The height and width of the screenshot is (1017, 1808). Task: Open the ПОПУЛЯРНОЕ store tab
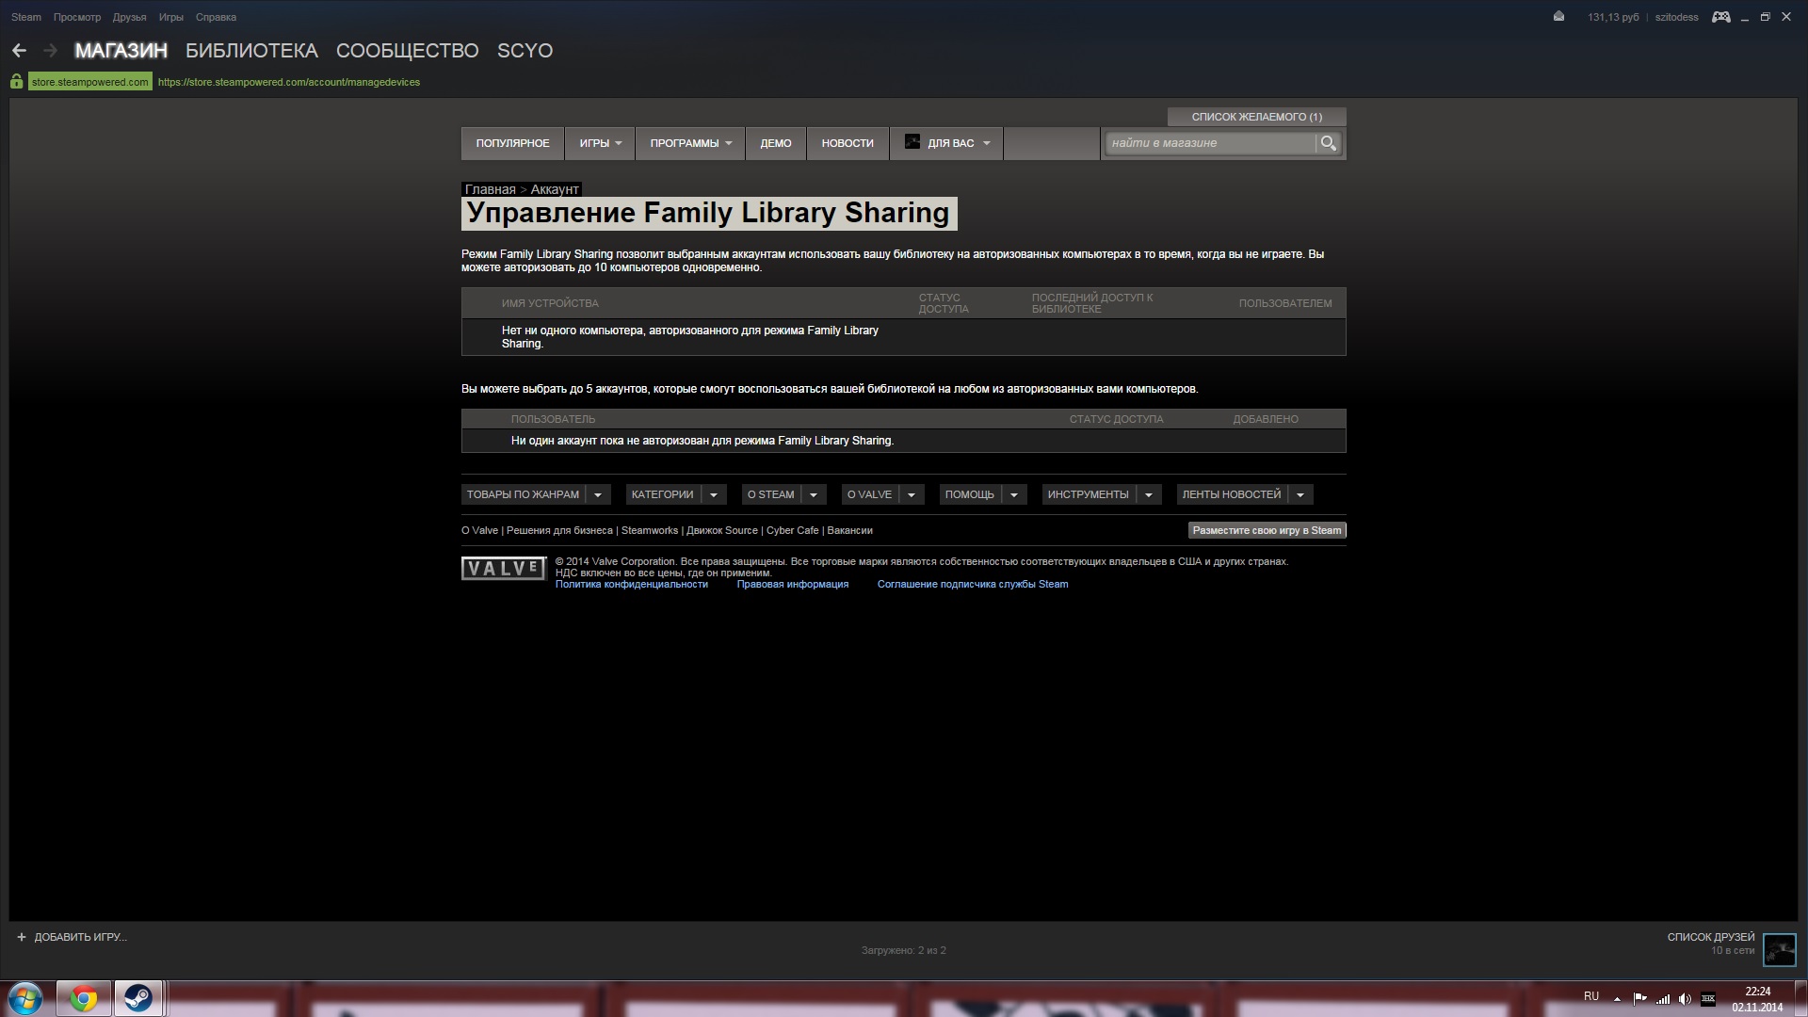[512, 143]
